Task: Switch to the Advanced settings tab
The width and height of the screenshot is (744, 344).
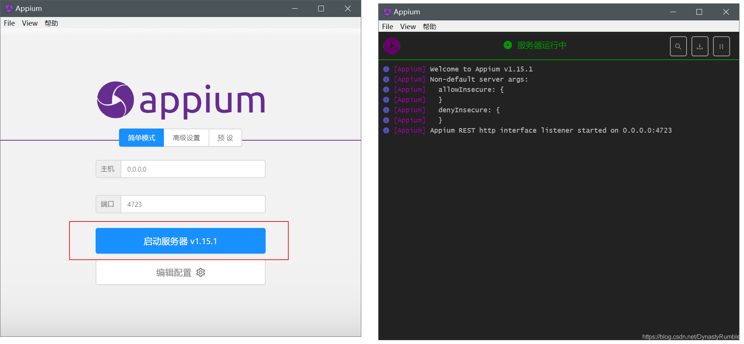Action: (x=186, y=138)
